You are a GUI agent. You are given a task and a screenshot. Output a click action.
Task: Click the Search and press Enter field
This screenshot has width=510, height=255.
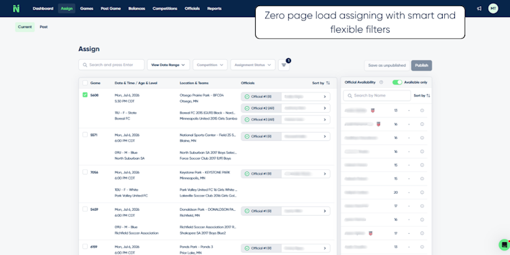pyautogui.click(x=112, y=65)
